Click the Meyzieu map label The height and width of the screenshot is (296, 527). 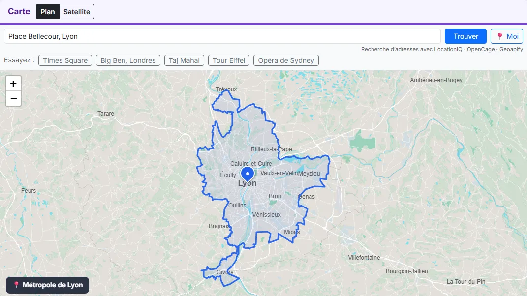[x=309, y=174]
